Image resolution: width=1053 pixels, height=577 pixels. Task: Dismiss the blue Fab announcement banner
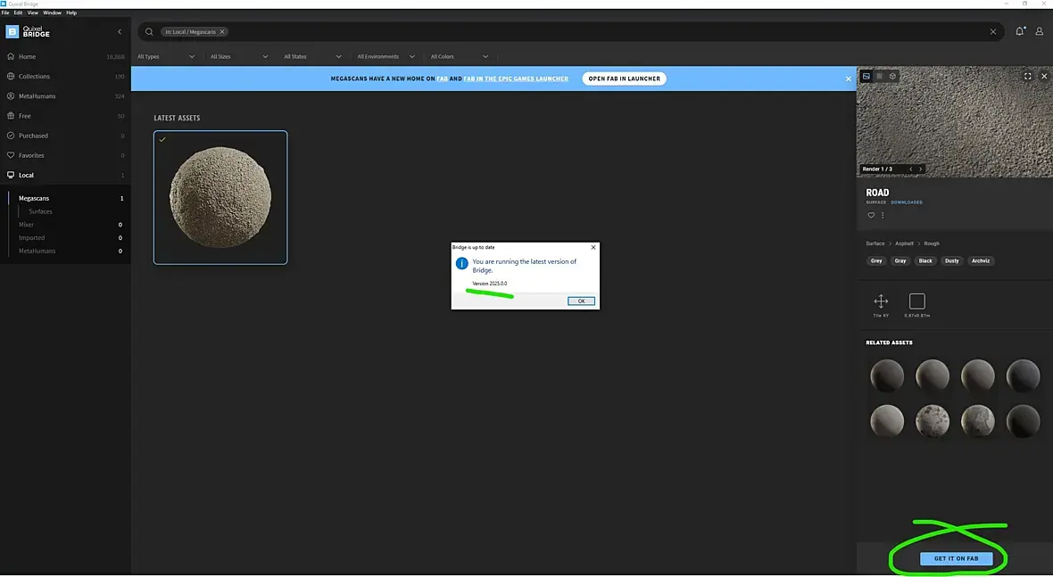[848, 78]
